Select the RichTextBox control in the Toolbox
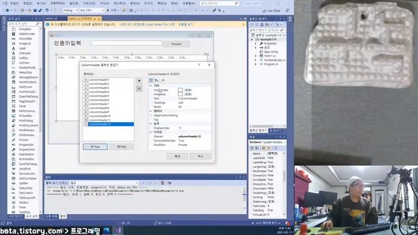 pos(26,159)
